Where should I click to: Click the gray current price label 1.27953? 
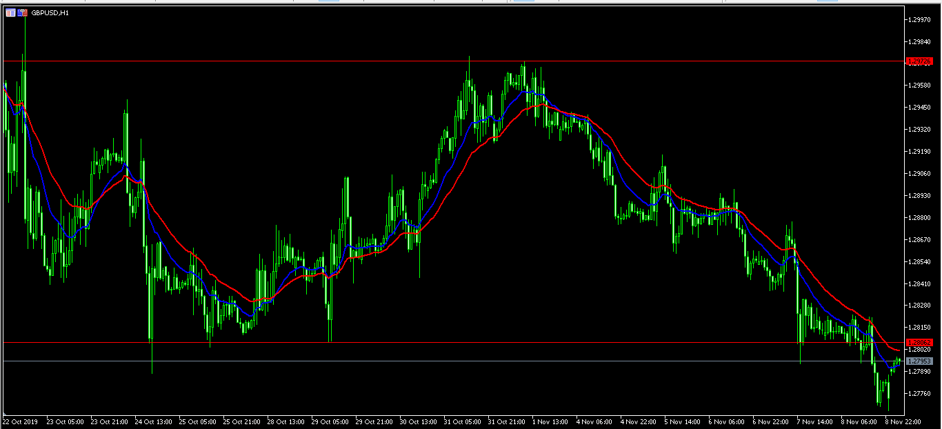[920, 361]
